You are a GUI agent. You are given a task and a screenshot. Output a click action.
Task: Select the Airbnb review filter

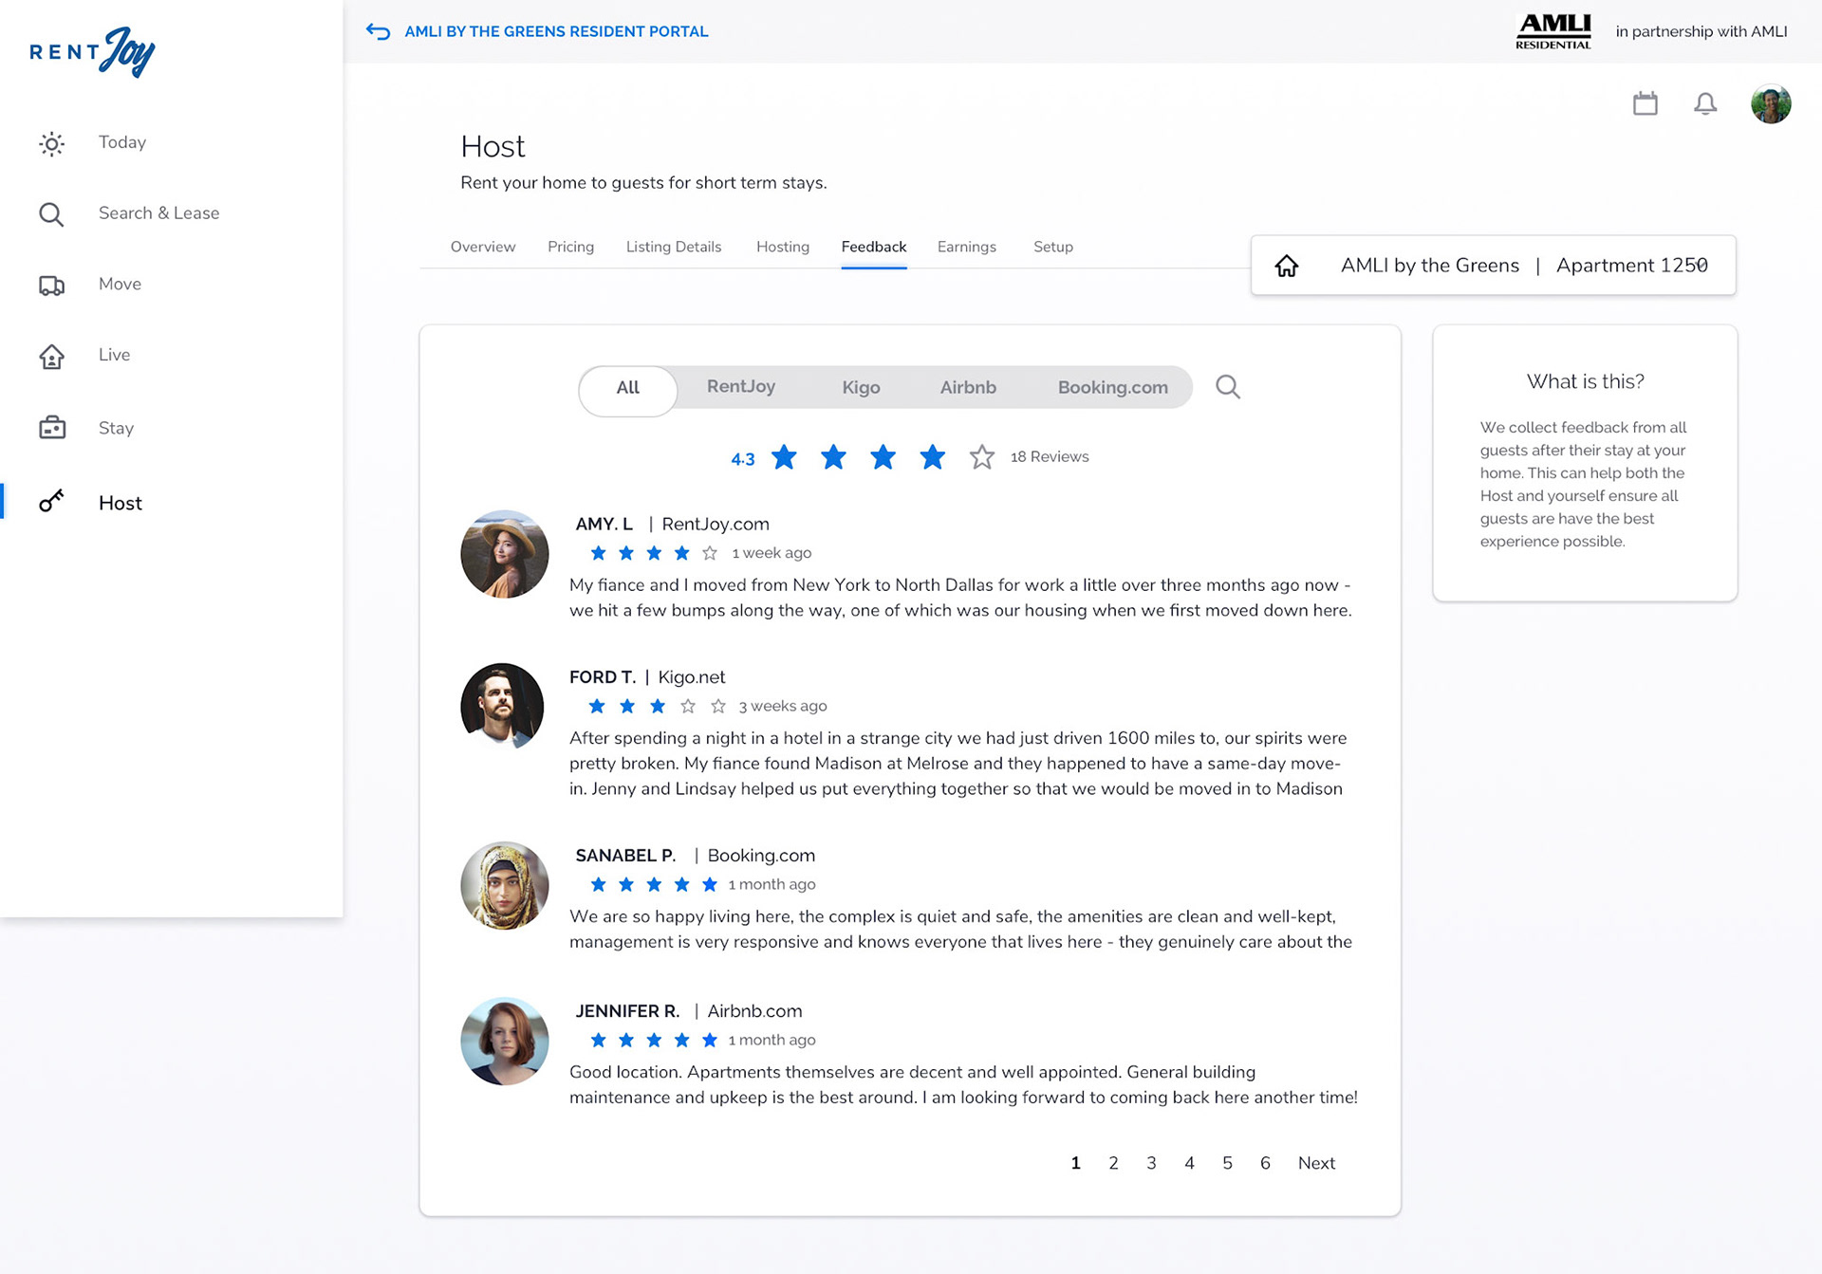[x=967, y=387]
